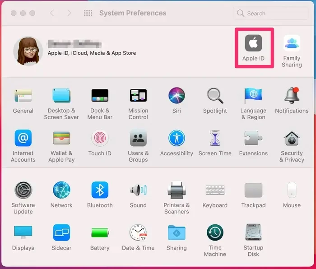316x269 pixels.
Task: Open Time Machine preferences
Action: (x=215, y=233)
